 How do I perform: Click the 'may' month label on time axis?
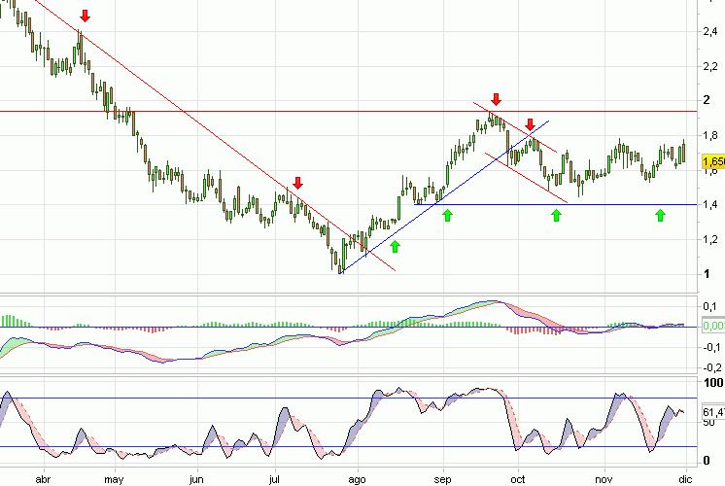click(115, 478)
